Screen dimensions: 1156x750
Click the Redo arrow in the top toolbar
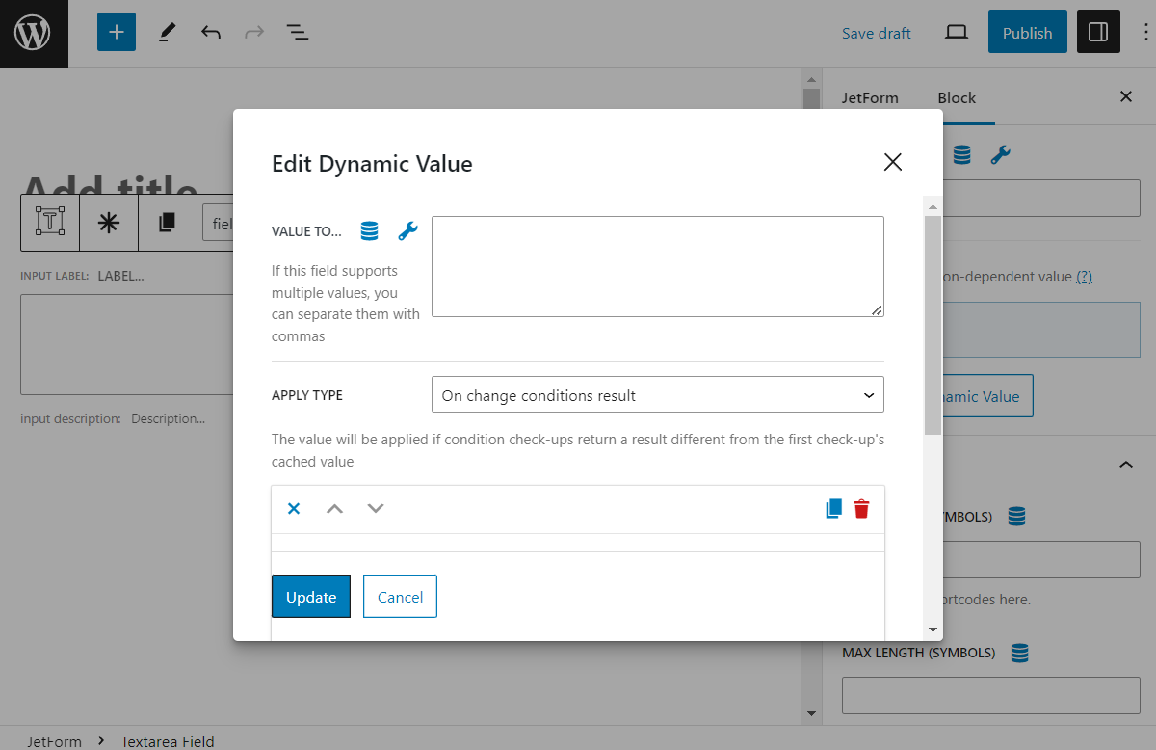coord(253,32)
